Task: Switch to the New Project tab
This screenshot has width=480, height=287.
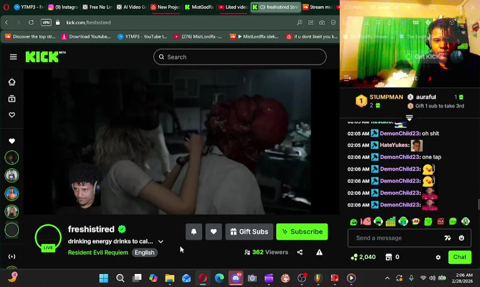Action: (165, 7)
